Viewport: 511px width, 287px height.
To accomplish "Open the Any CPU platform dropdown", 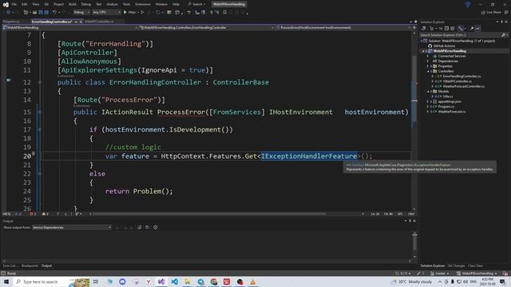I will [x=106, y=13].
